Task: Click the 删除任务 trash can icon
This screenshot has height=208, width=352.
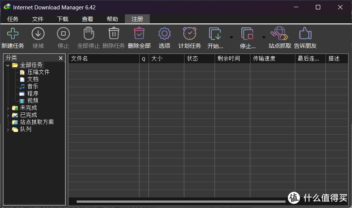Action: point(114,33)
